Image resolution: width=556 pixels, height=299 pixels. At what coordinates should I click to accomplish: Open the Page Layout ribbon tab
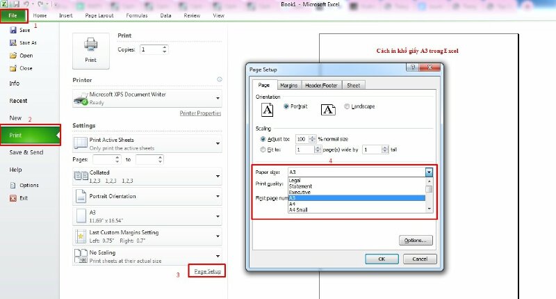click(x=99, y=15)
